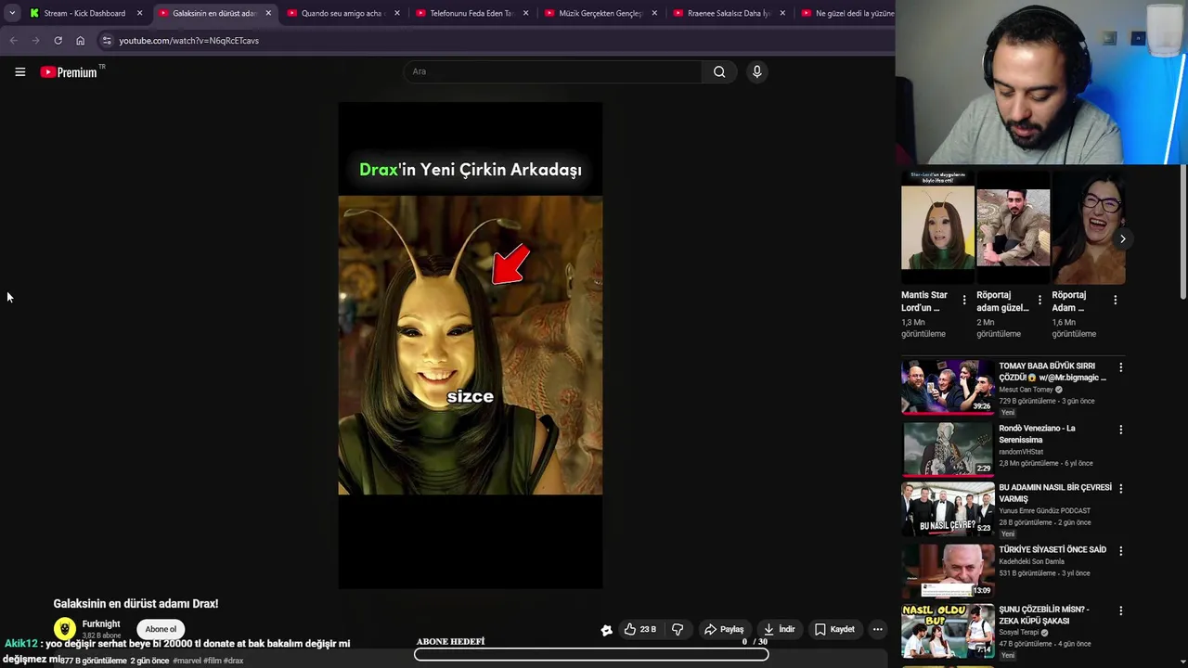Go back with the browser back arrow
The image size is (1188, 668).
[13, 41]
